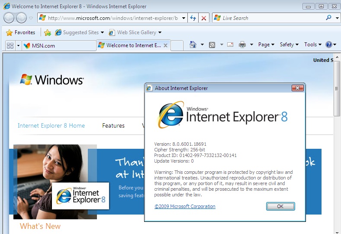Open the Features page link
Image resolution: width=341 pixels, height=234 pixels.
[113, 125]
